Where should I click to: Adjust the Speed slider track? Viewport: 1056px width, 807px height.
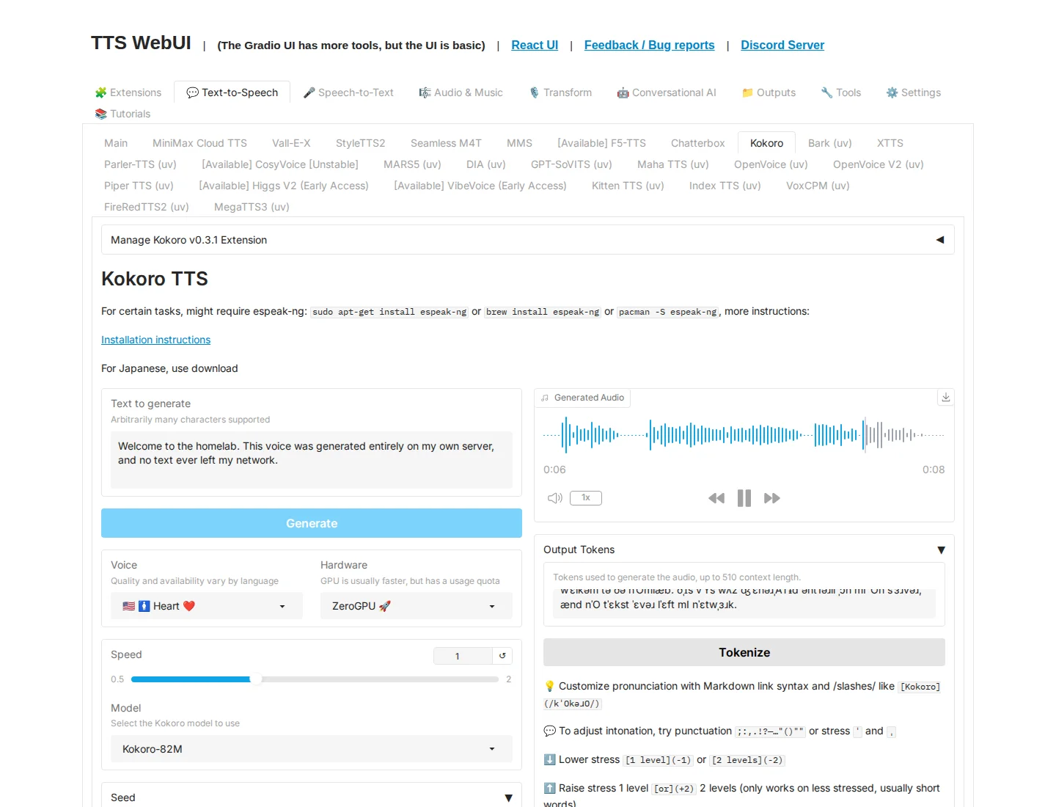coord(315,679)
